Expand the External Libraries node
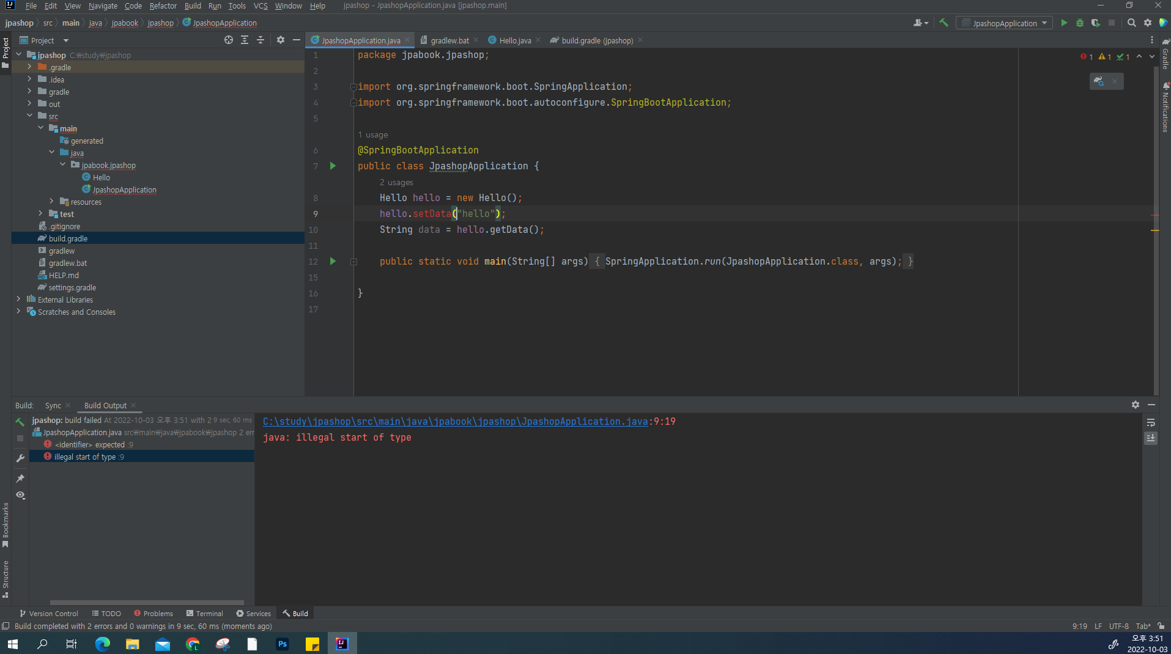Image resolution: width=1171 pixels, height=654 pixels. [x=18, y=299]
